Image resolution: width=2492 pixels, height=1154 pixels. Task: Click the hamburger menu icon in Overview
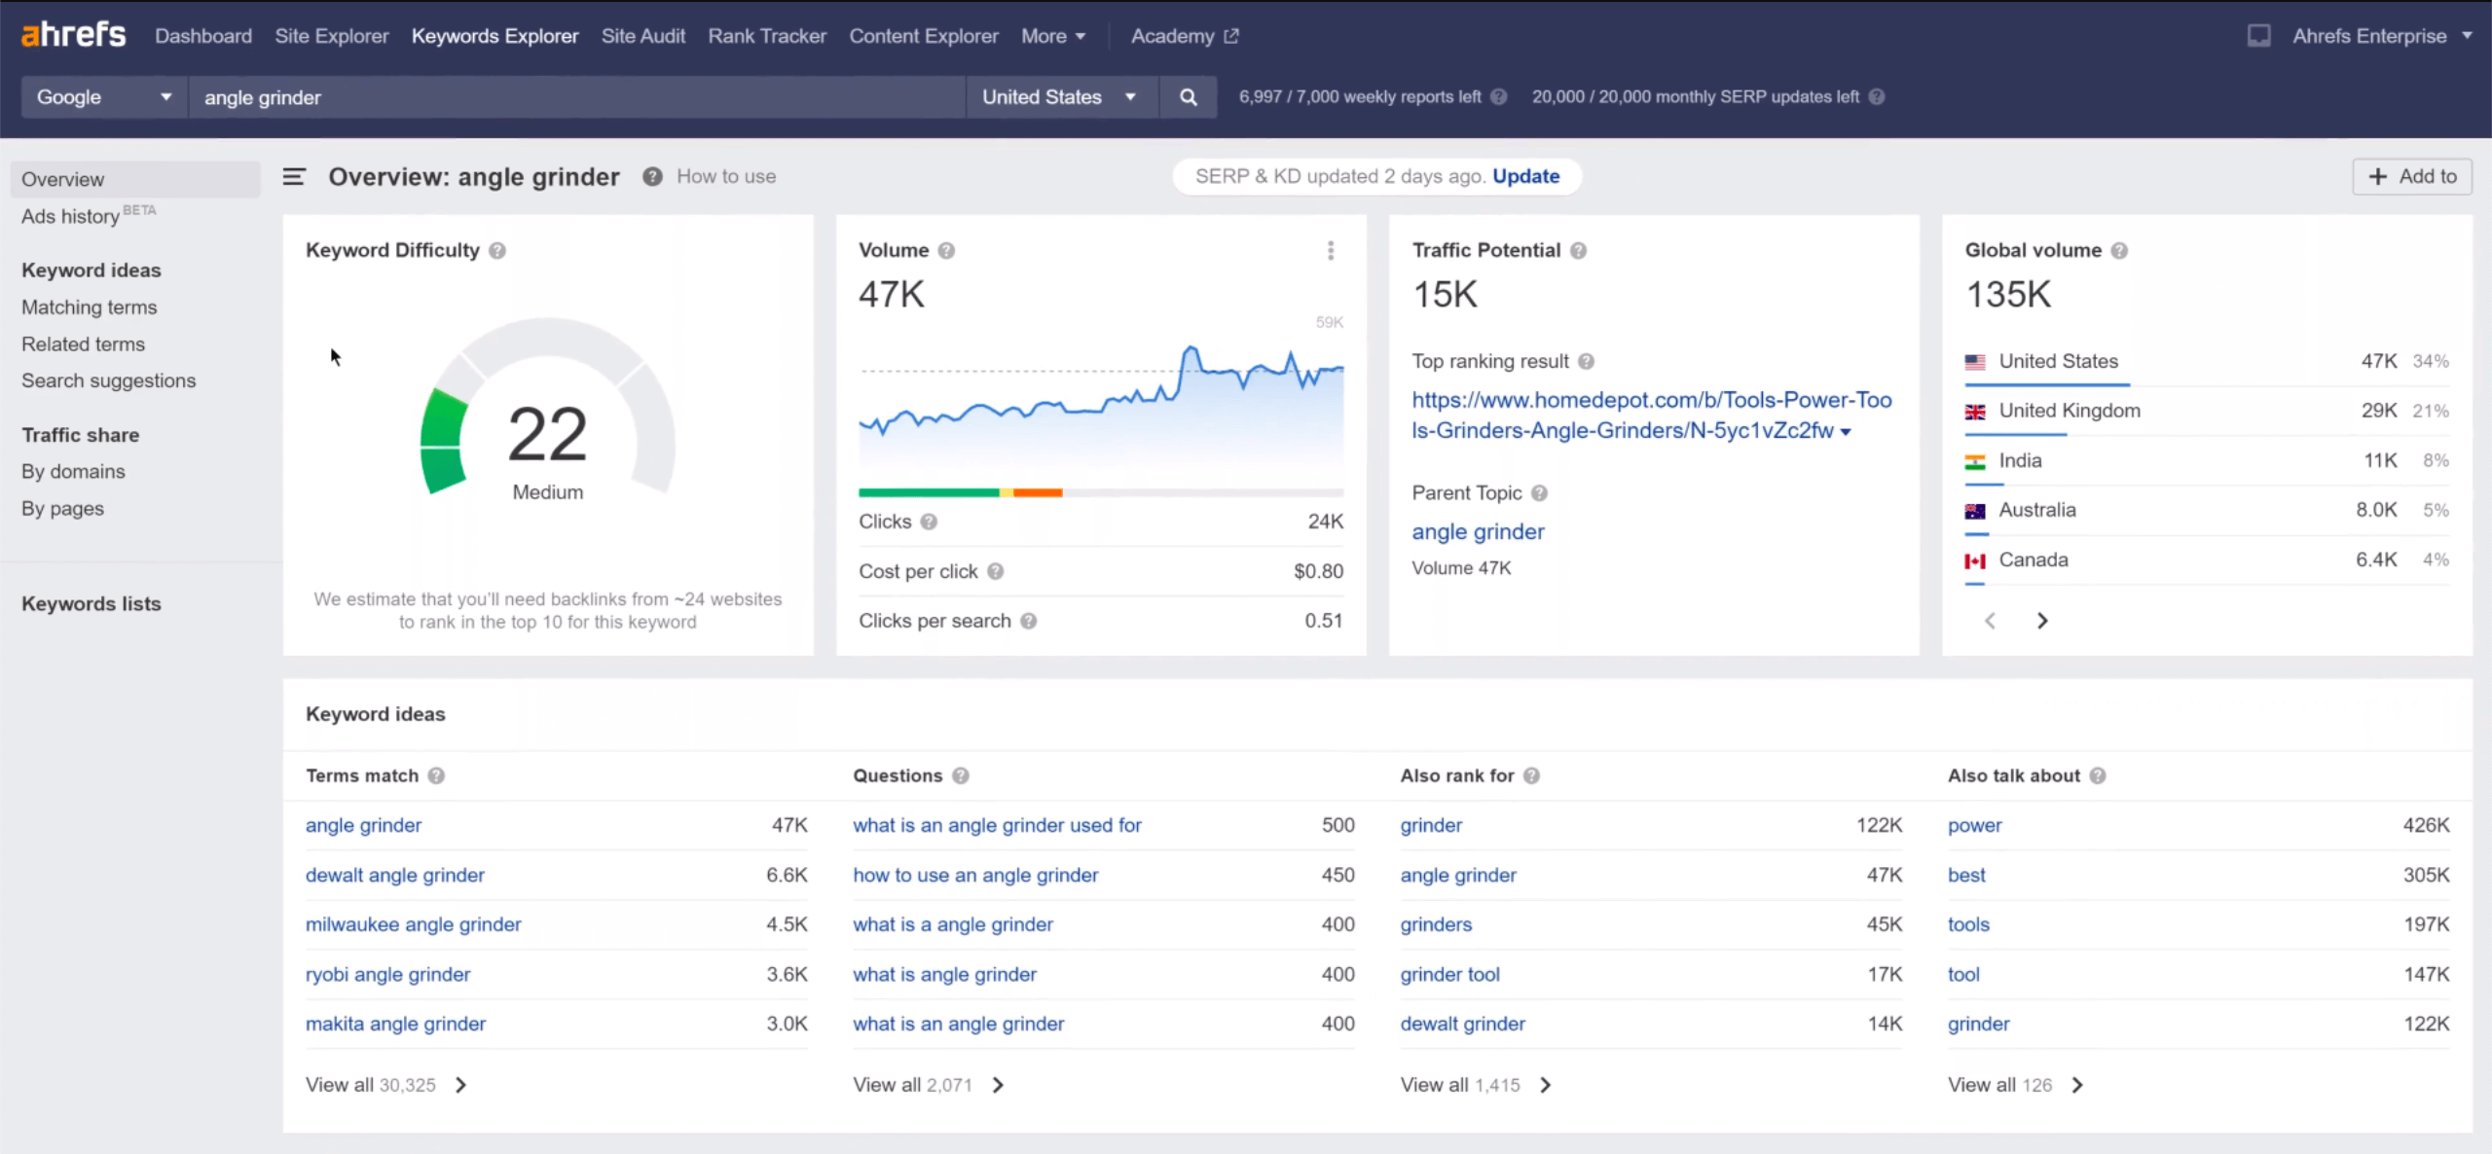pyautogui.click(x=291, y=176)
